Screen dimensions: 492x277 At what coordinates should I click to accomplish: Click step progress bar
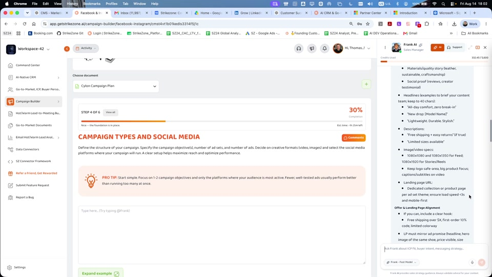pos(222,121)
